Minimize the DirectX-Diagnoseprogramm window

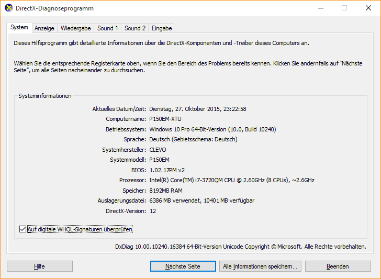click(x=321, y=8)
